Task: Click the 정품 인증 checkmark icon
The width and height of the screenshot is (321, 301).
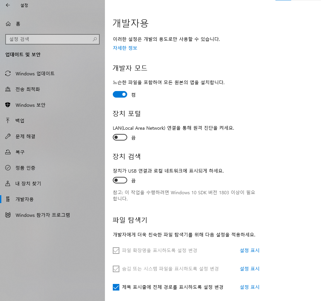Action: (8, 168)
